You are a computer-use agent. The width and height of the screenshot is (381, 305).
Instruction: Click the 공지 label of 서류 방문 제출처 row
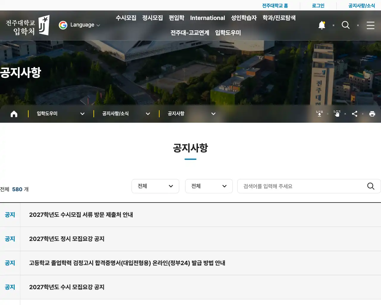point(10,215)
